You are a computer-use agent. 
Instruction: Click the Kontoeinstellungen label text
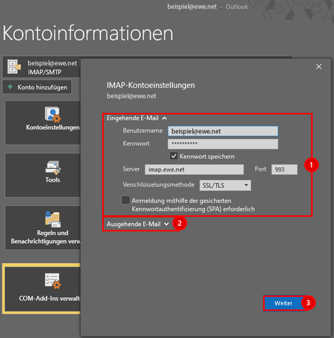click(x=53, y=127)
